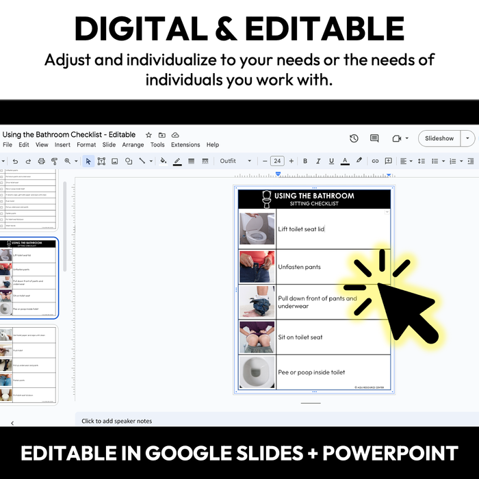
Task: Toggle Underline formatting
Action: pos(331,161)
